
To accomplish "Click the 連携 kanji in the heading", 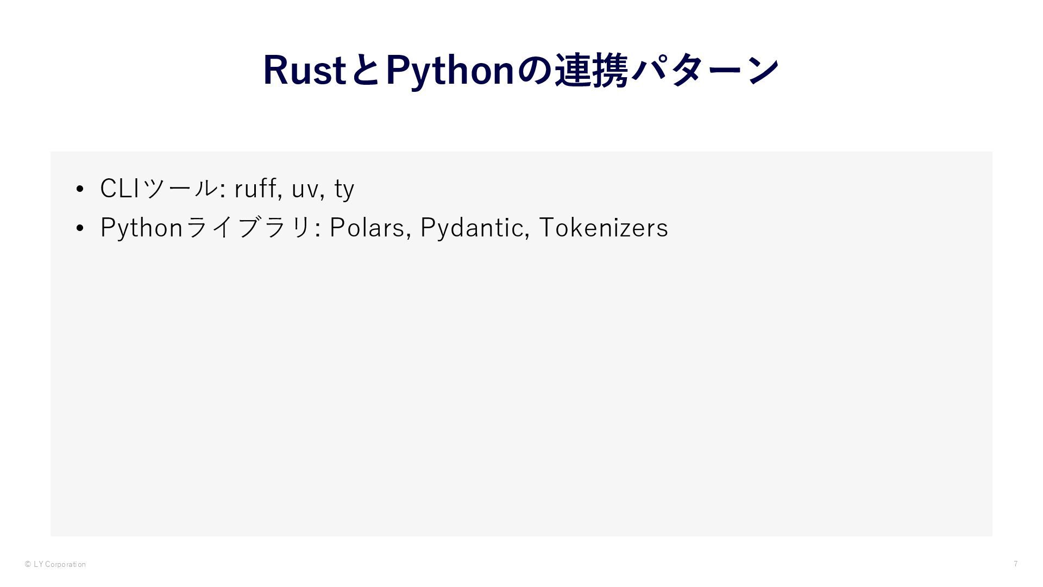I will pyautogui.click(x=591, y=71).
